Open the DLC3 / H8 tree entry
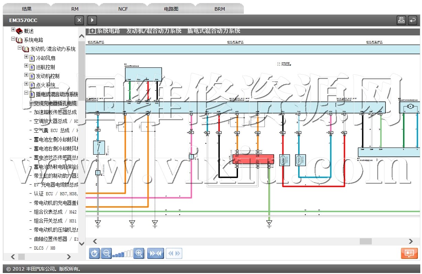The width and height of the screenshot is (422, 274). (44, 248)
